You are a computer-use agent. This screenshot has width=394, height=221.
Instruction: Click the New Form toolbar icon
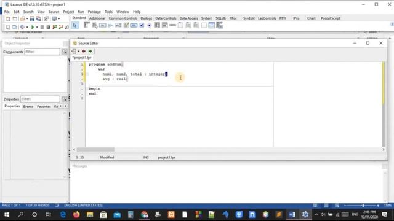(x=15, y=19)
